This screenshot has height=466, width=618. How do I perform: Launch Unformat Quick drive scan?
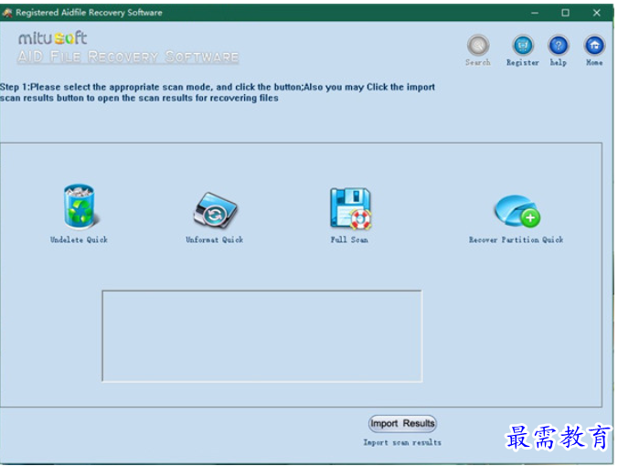point(215,210)
